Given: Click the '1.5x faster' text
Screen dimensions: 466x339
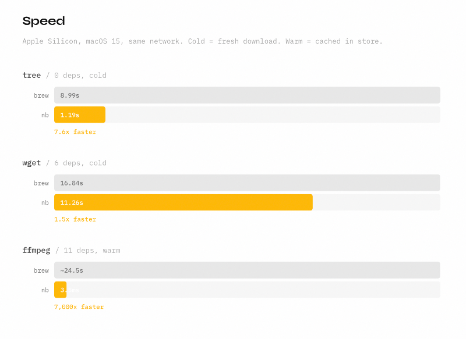Looking at the screenshot, I should [x=75, y=220].
